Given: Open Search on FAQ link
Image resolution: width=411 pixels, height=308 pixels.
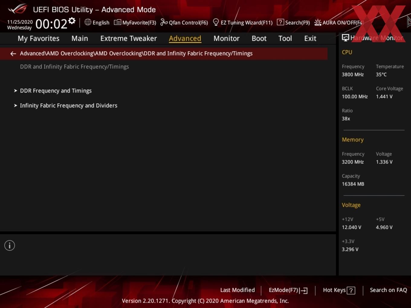Looking at the screenshot, I should coord(388,290).
